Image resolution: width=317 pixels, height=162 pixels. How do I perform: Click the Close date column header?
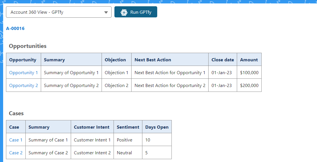click(223, 60)
